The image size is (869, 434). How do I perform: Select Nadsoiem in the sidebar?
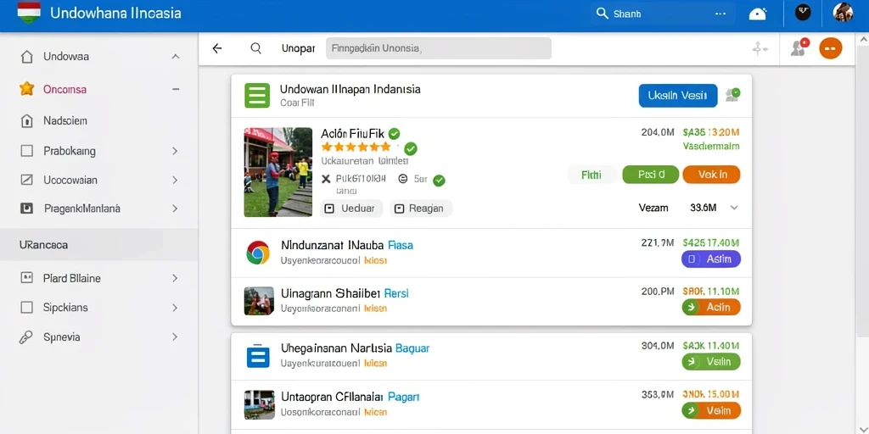(x=65, y=120)
